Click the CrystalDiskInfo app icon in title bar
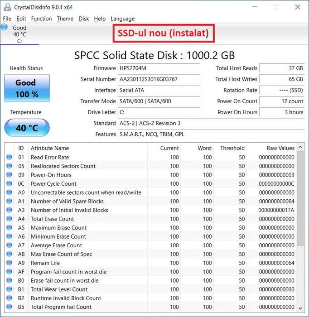The height and width of the screenshot is (317, 309). pos(5,7)
